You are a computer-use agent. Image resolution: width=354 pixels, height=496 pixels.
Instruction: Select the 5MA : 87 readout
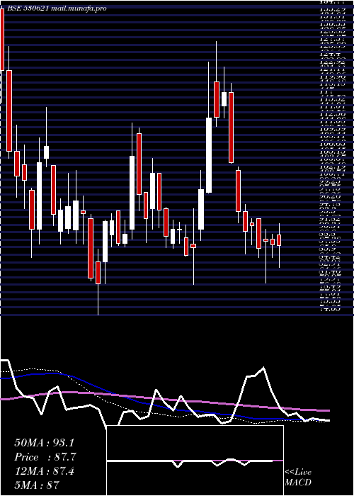coord(37,485)
